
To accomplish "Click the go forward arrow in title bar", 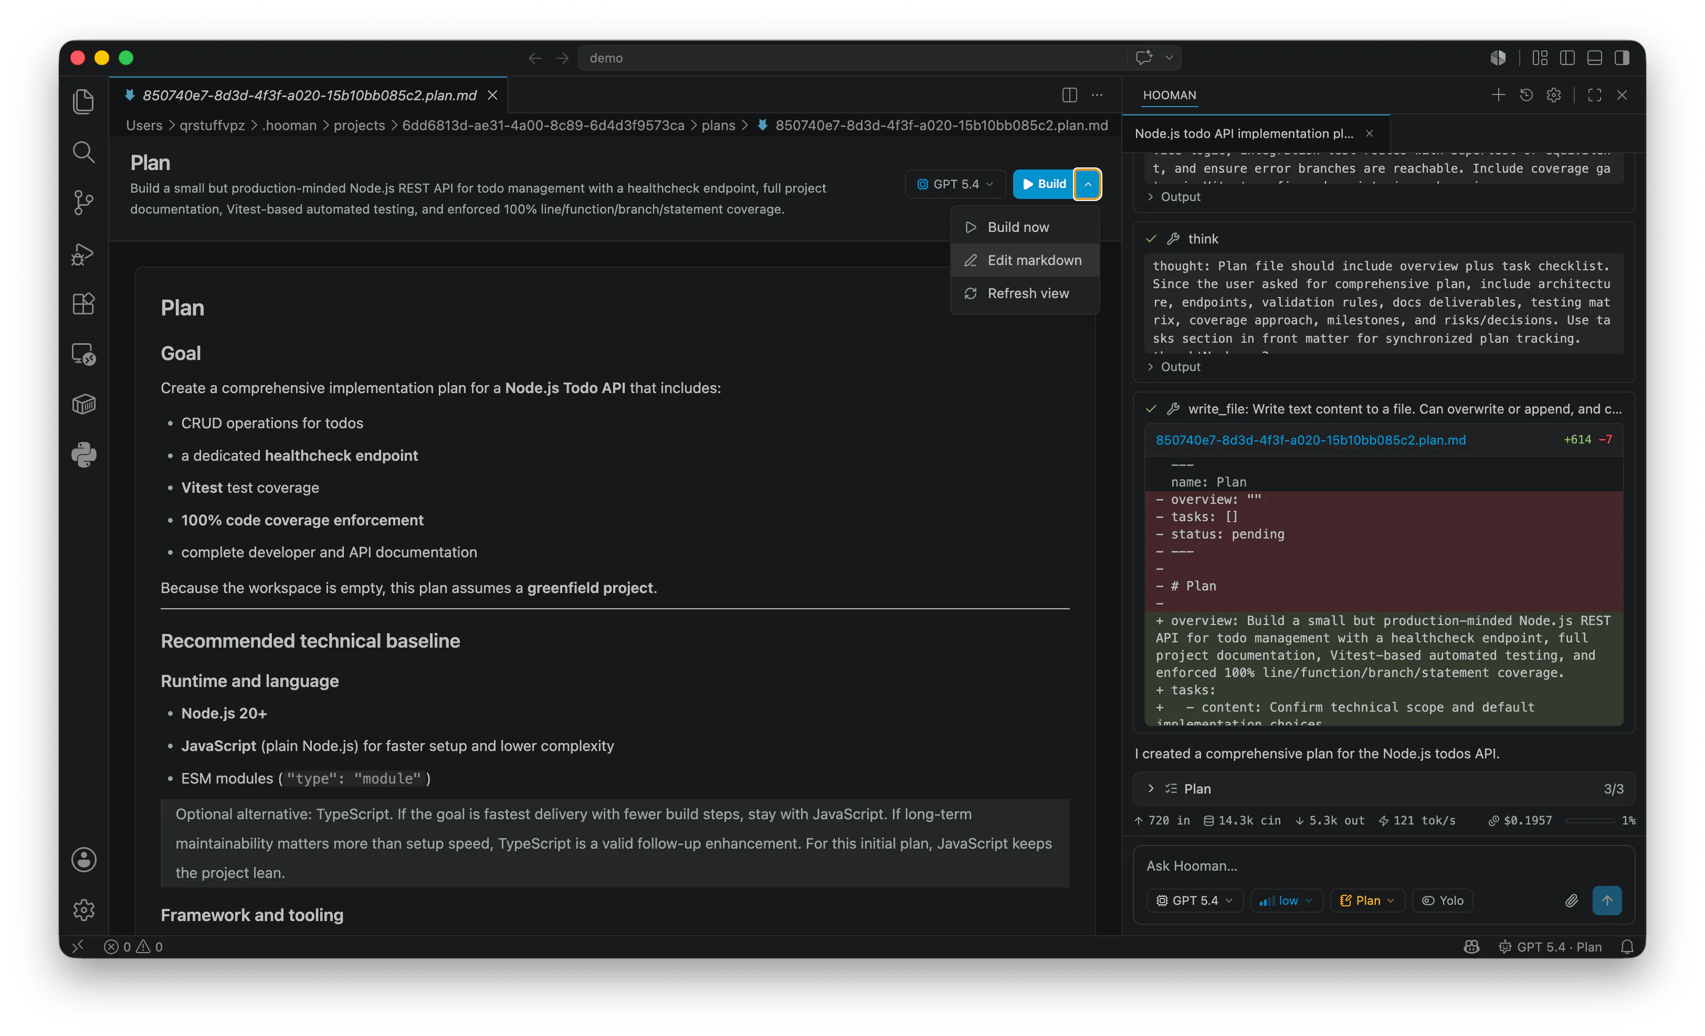I will point(563,58).
